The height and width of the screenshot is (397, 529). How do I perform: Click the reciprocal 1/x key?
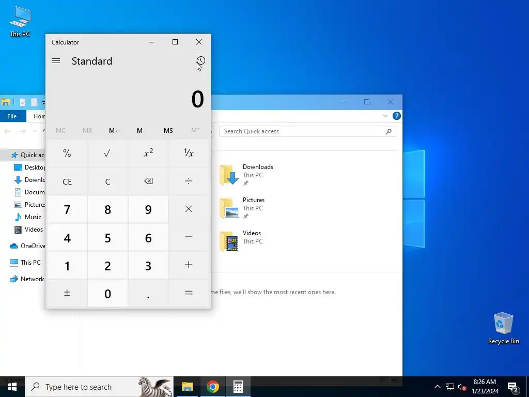click(x=189, y=153)
